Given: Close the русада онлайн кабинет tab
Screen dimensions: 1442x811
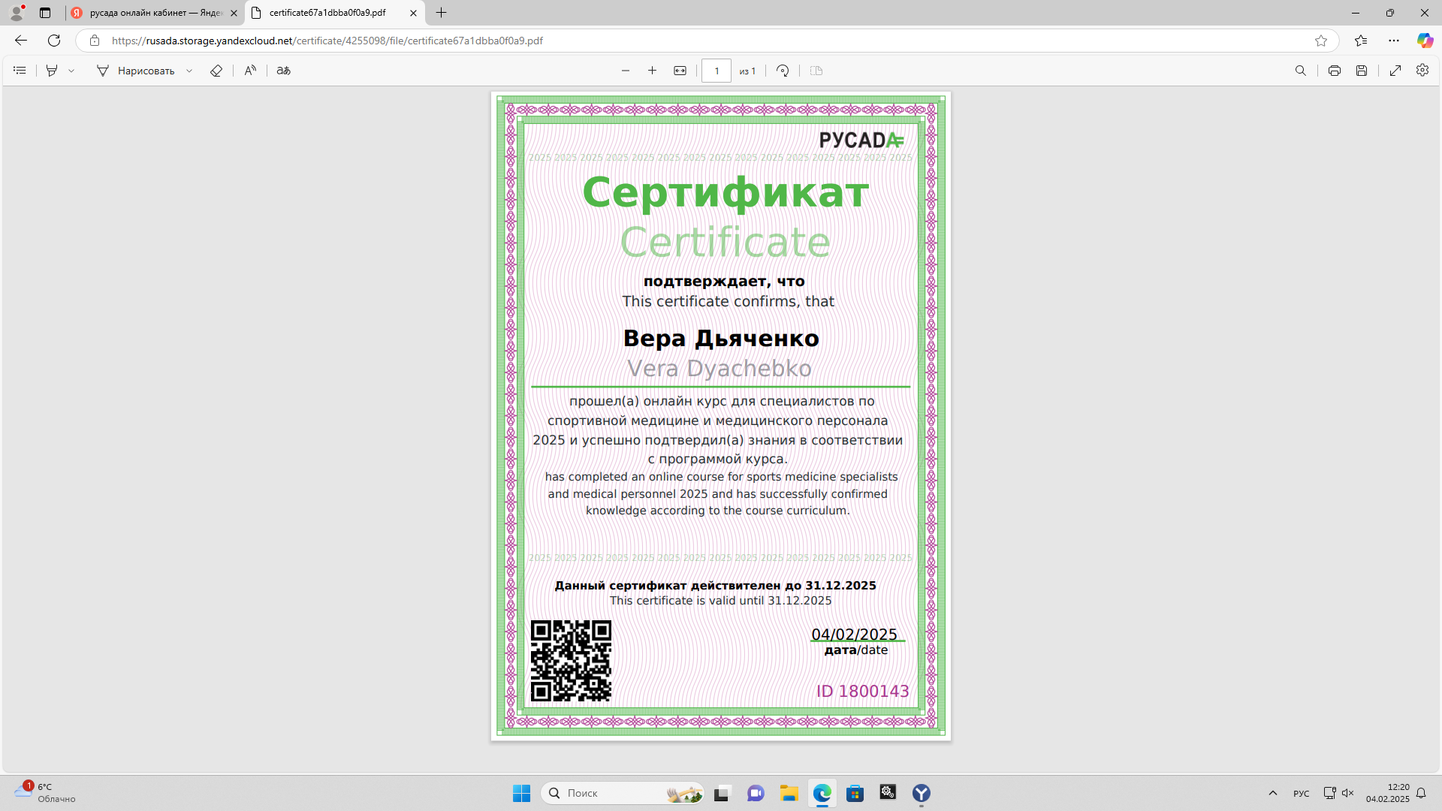Looking at the screenshot, I should click(234, 13).
